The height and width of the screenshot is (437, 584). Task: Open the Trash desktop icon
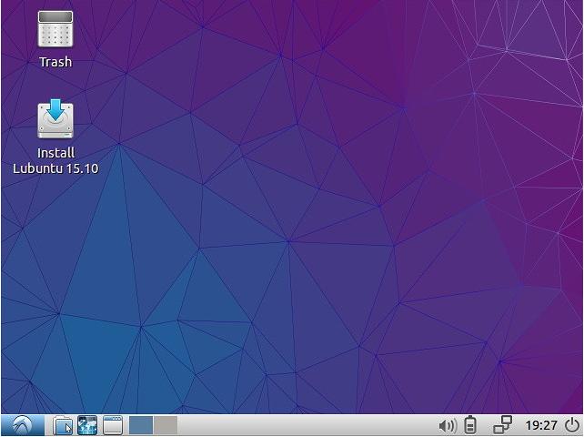pos(55,29)
